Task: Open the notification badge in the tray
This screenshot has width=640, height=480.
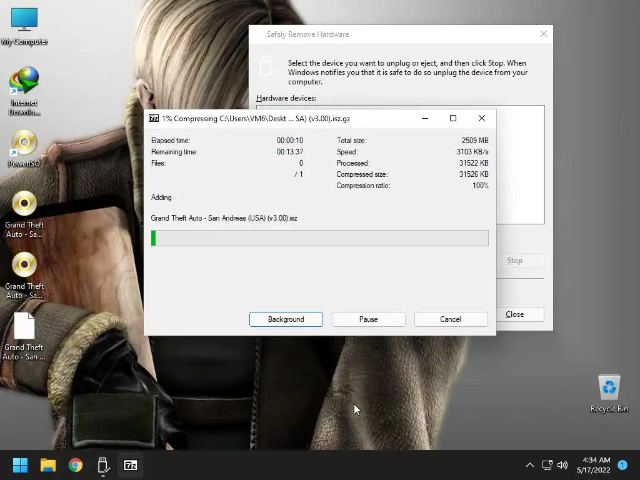Action: click(622, 465)
